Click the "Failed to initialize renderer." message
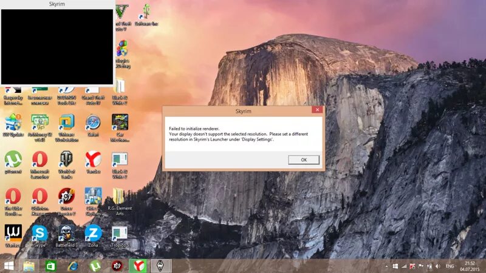 (x=194, y=129)
